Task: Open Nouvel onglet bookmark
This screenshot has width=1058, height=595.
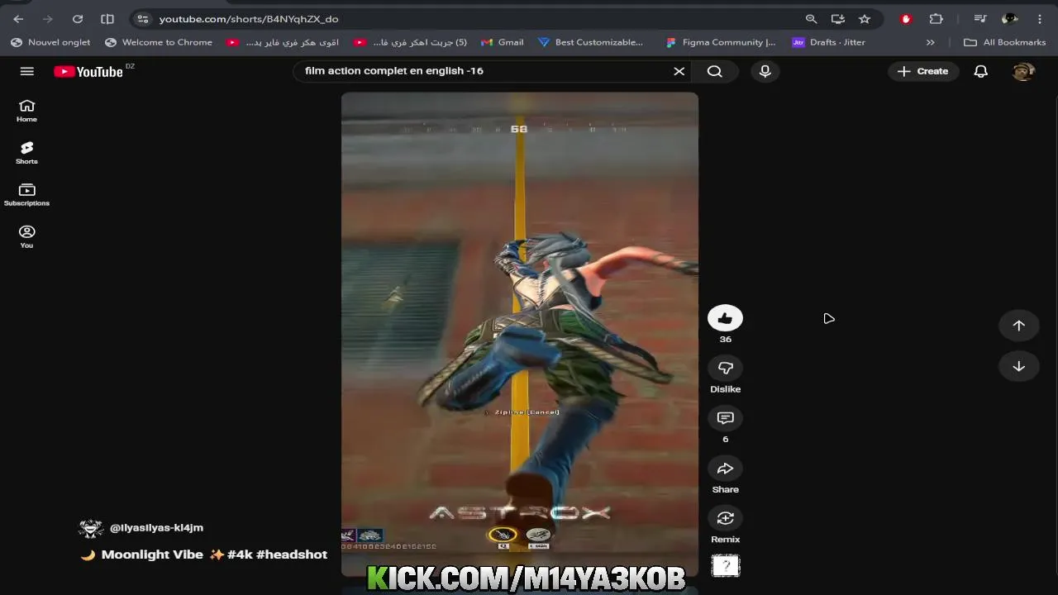Action: pyautogui.click(x=50, y=42)
